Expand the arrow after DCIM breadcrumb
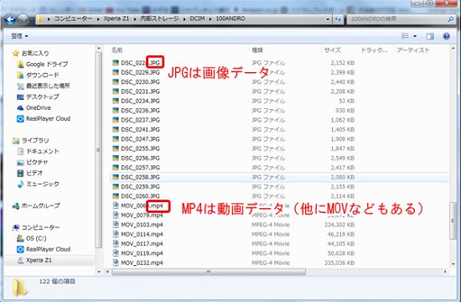The height and width of the screenshot is (302, 461). [x=210, y=18]
